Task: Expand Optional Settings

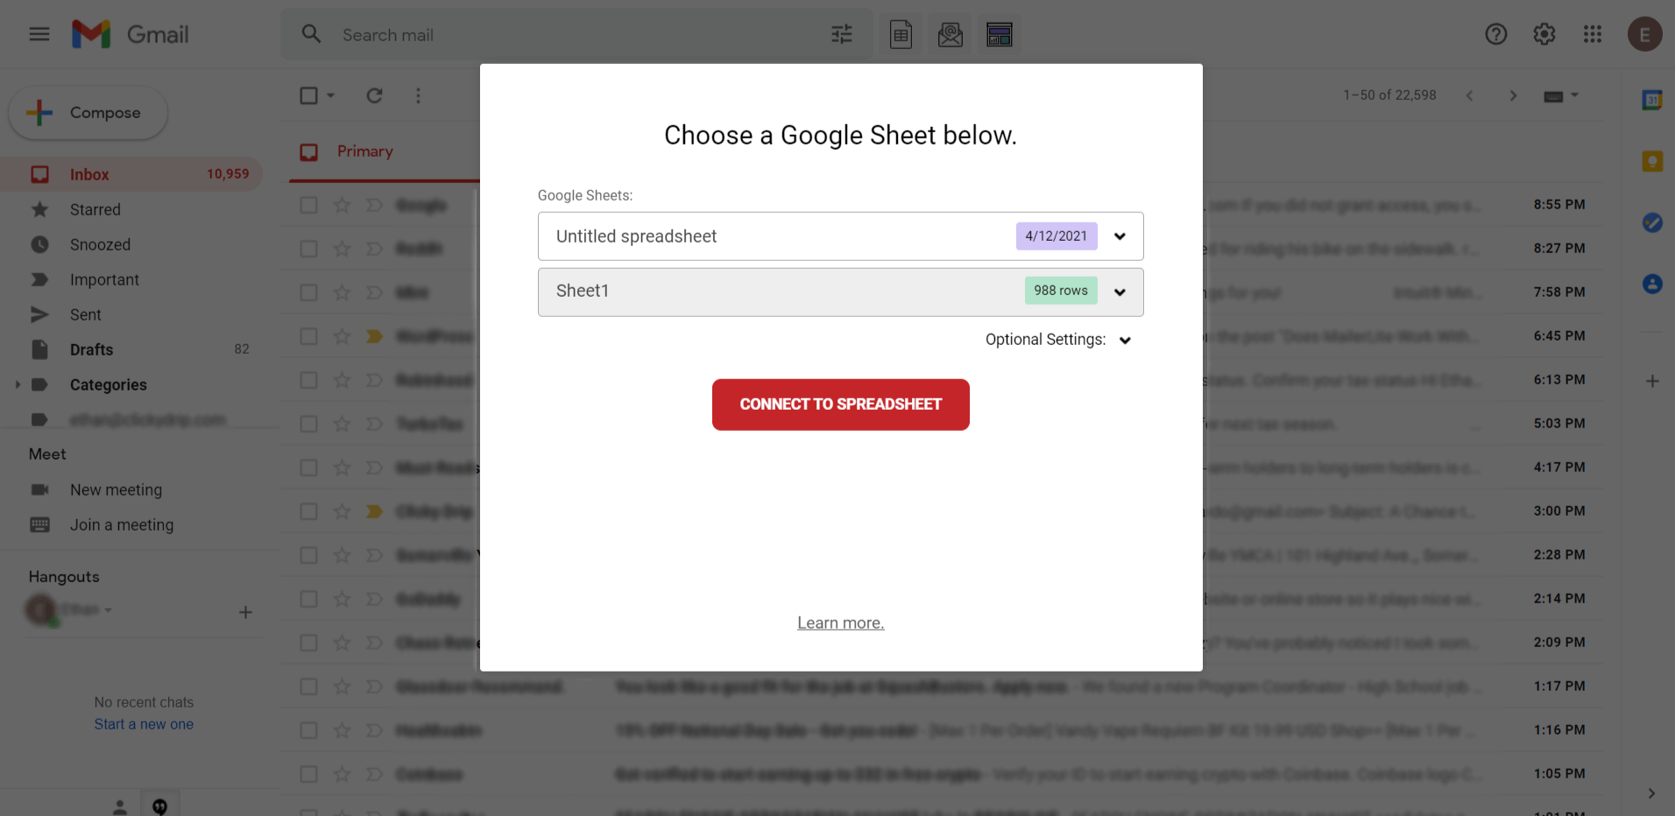Action: 1058,340
